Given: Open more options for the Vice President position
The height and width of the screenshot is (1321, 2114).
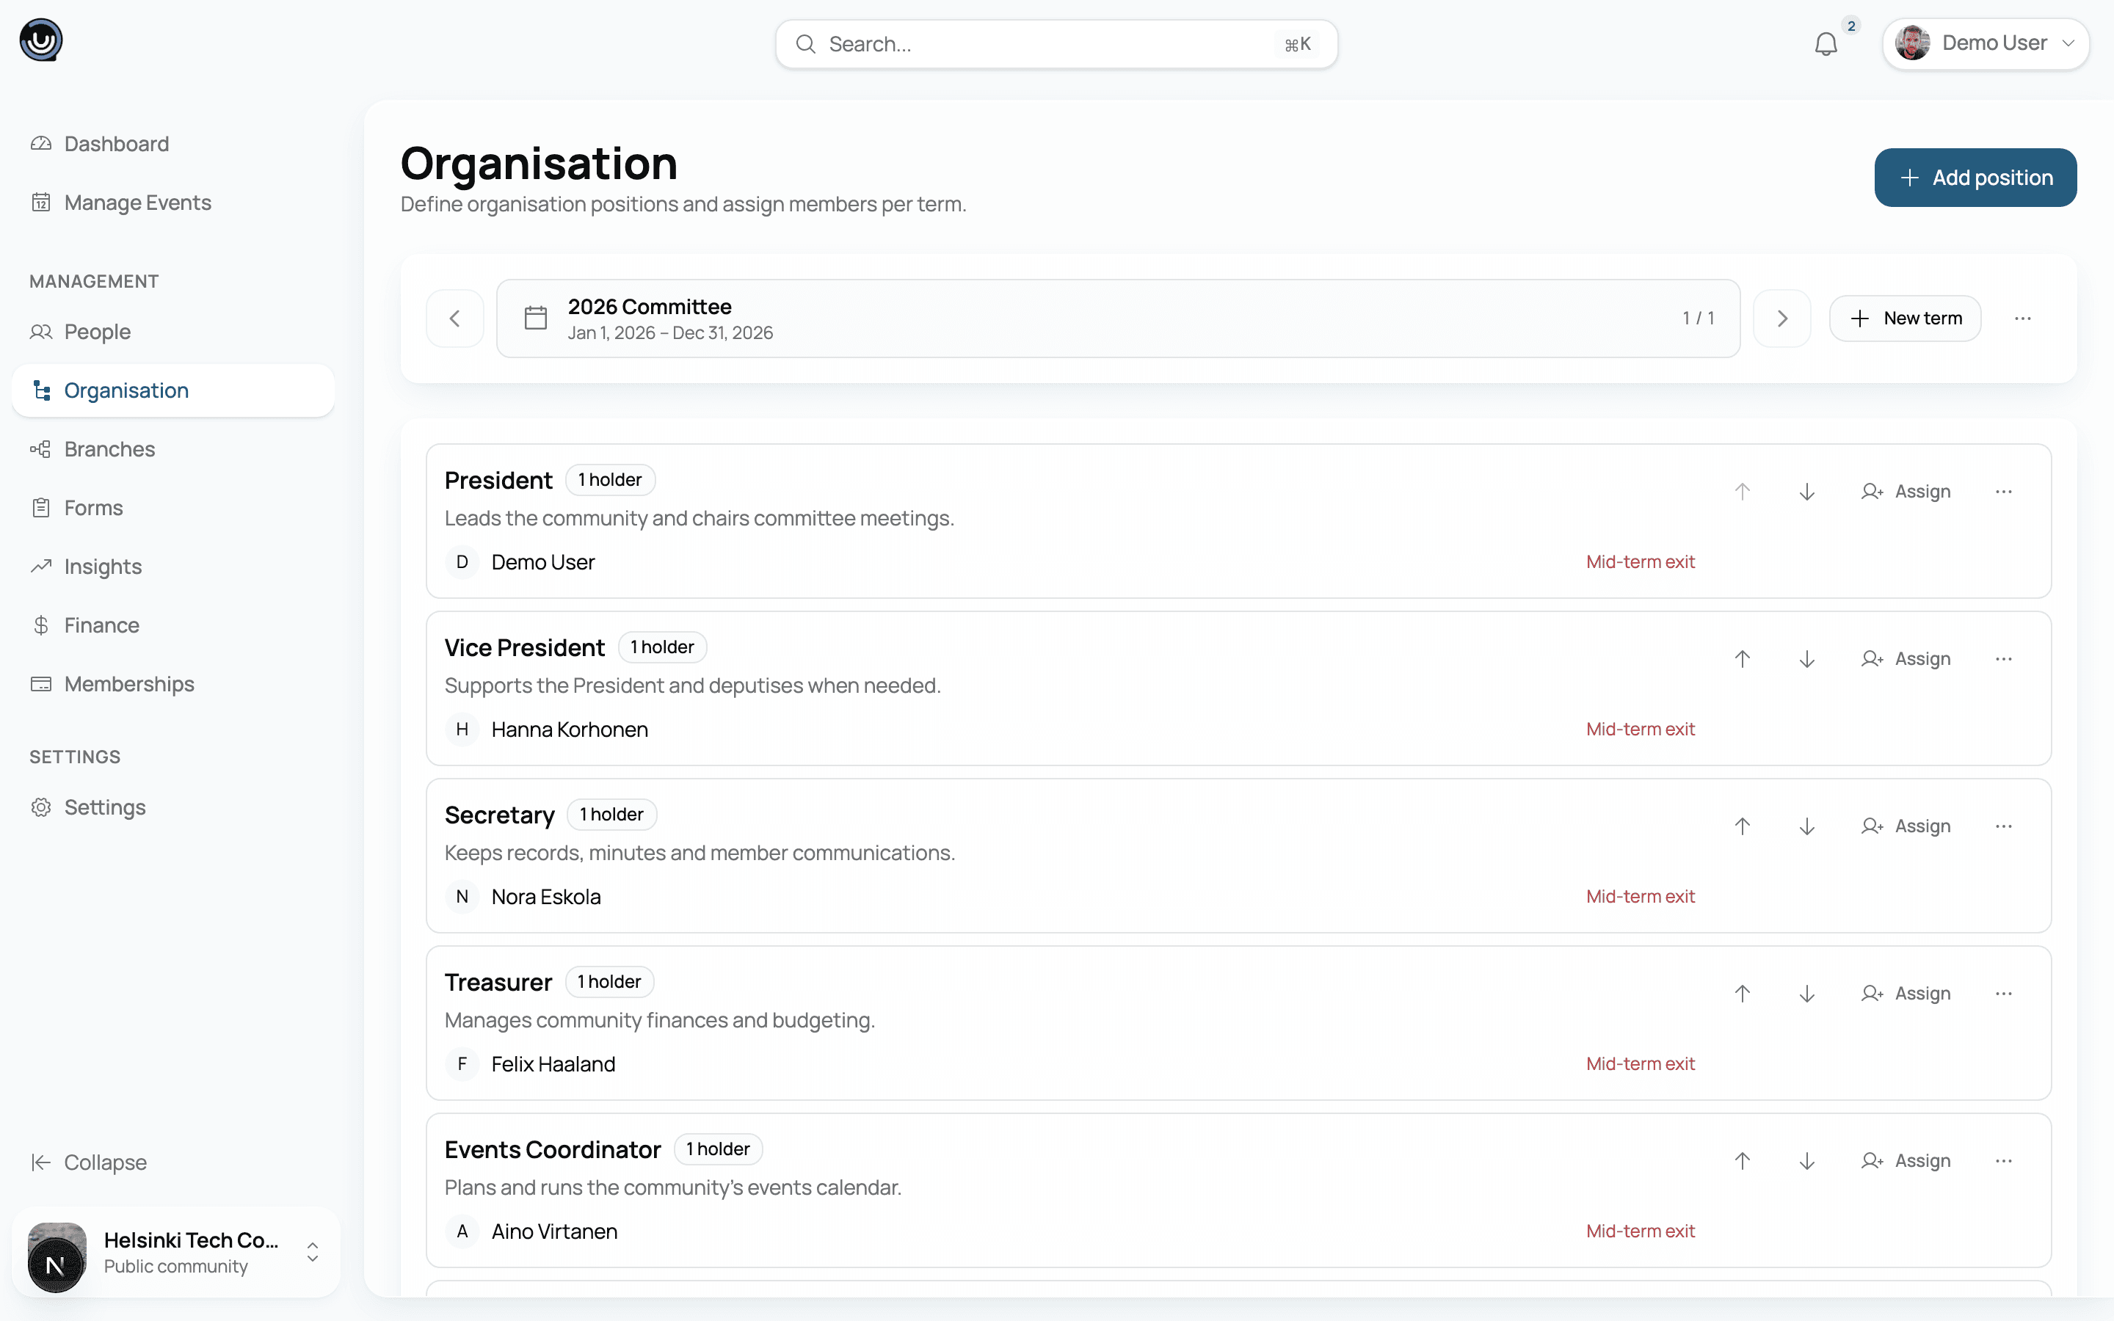Looking at the screenshot, I should (2003, 659).
